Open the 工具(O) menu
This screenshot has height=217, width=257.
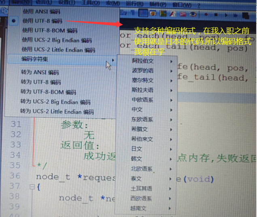click(x=91, y=3)
